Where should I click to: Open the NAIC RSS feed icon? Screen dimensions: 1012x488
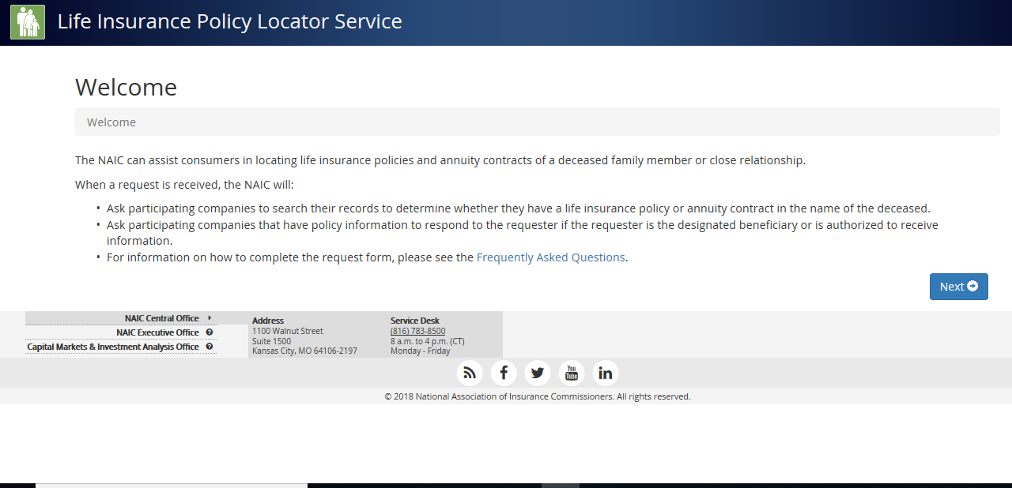470,372
